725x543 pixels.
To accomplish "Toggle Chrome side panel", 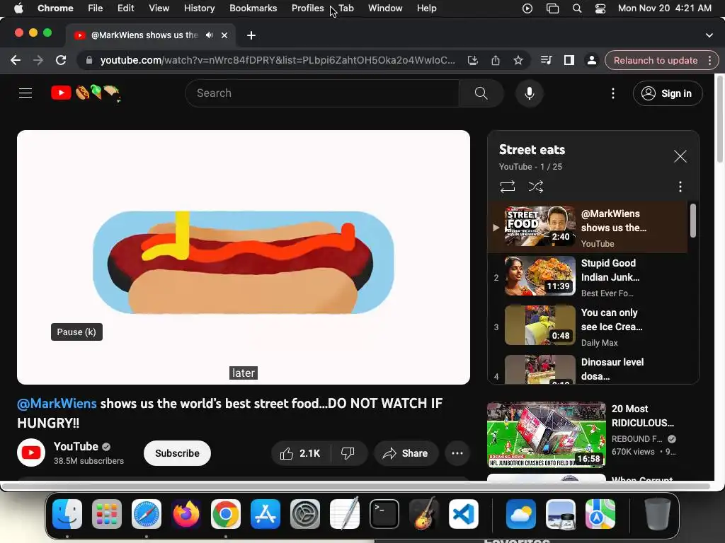I will coord(569,61).
